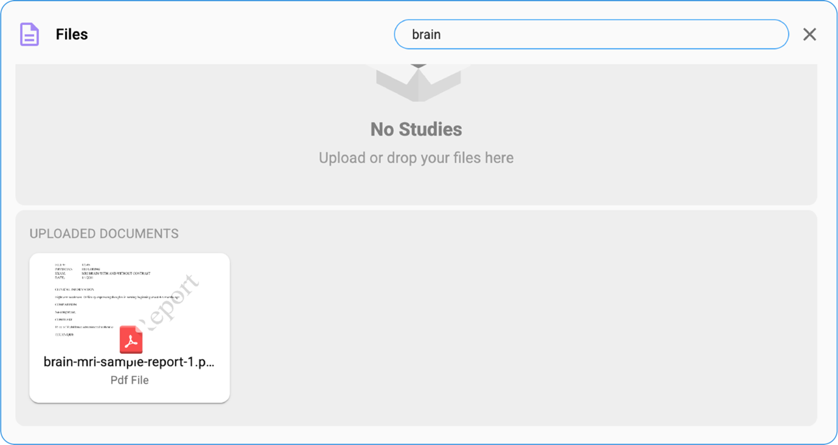Click the "MRI BRAIN WITH AND WITHOUT CONTRAST" preview line
This screenshot has width=838, height=445.
pyautogui.click(x=115, y=273)
